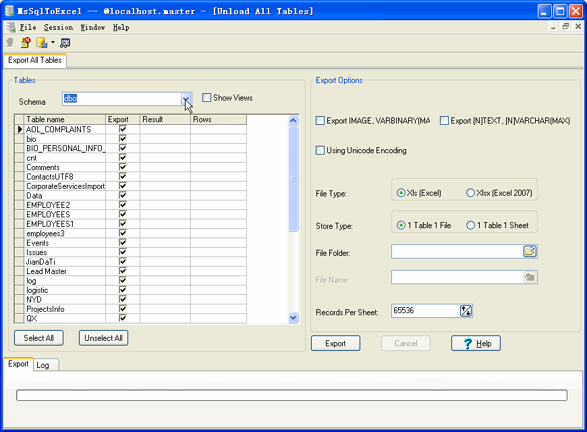Click the File Name input field
The height and width of the screenshot is (432, 587).
(457, 277)
